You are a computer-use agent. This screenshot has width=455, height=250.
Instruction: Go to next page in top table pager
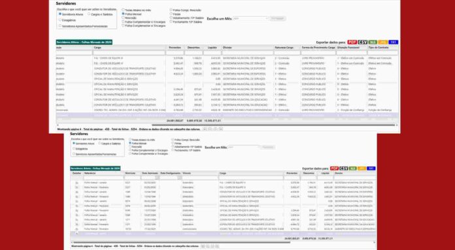[216, 129]
